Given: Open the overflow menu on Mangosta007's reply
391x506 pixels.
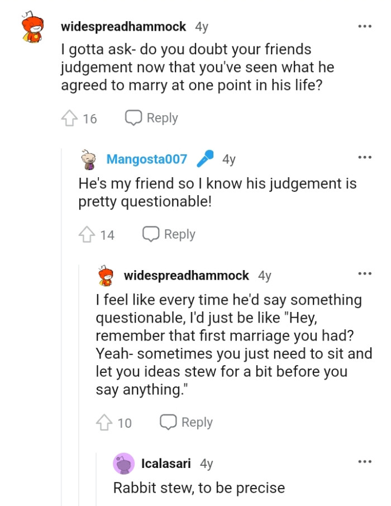Looking at the screenshot, I should [365, 157].
